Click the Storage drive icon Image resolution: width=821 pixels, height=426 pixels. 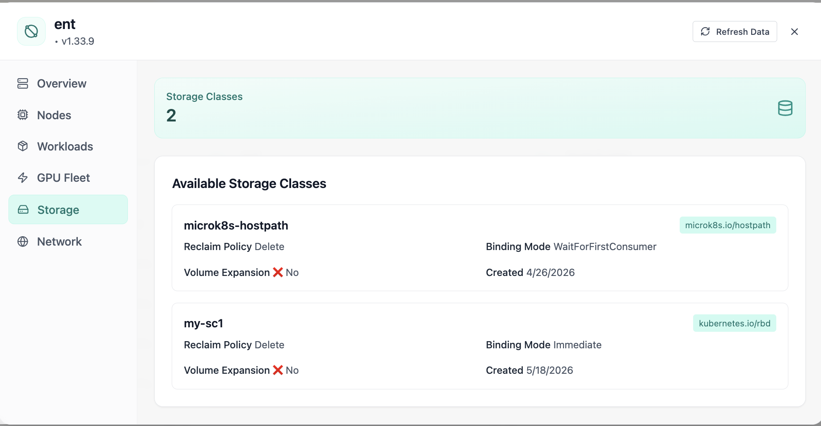pyautogui.click(x=23, y=209)
